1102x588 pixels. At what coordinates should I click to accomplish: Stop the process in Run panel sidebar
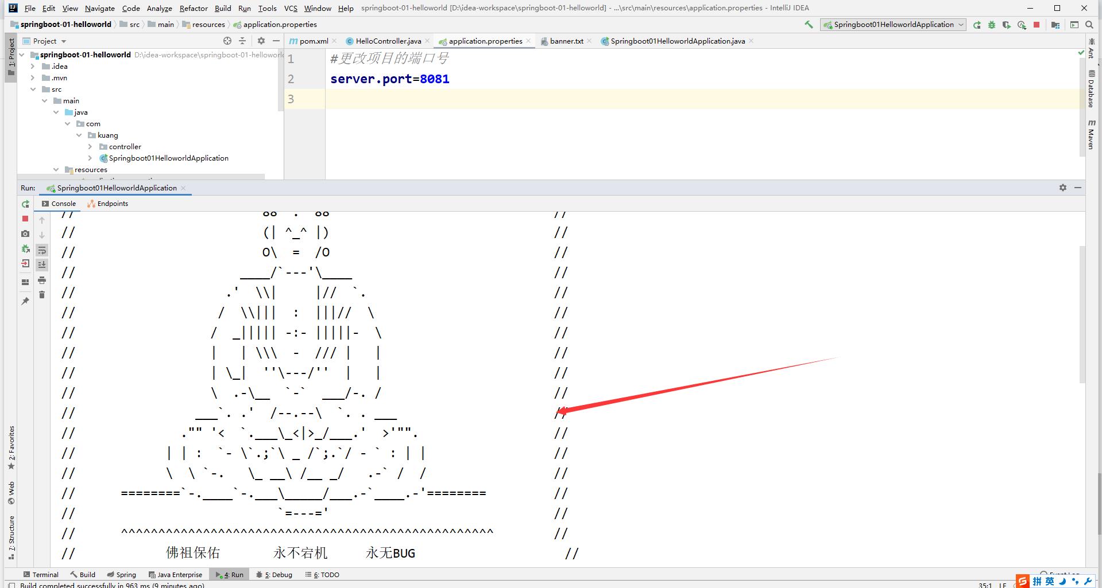(x=25, y=219)
